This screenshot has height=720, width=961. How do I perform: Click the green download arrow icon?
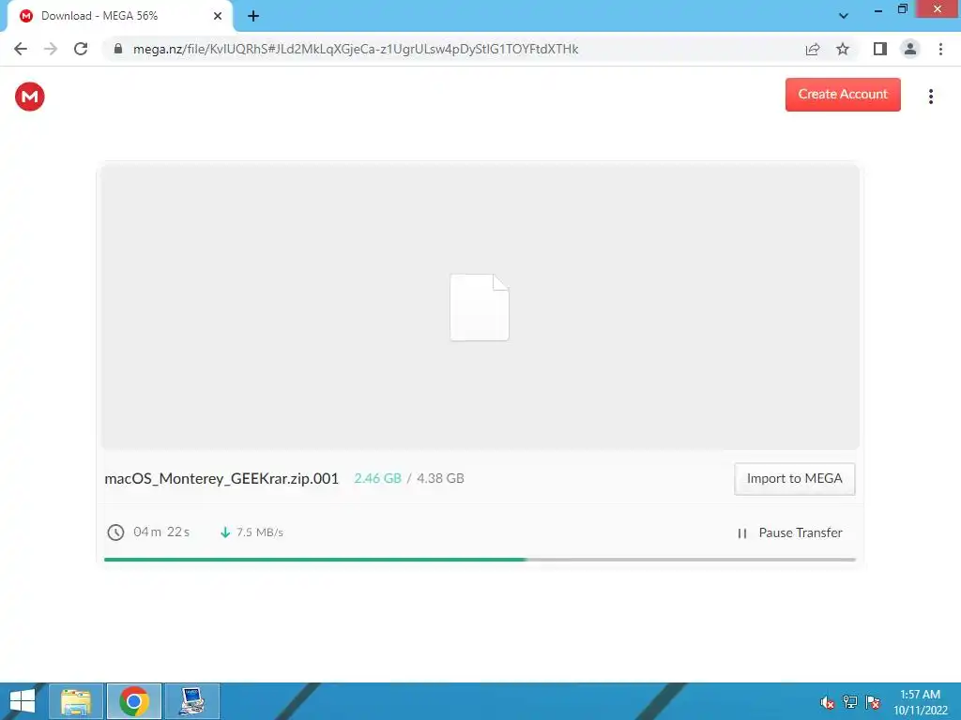[225, 532]
